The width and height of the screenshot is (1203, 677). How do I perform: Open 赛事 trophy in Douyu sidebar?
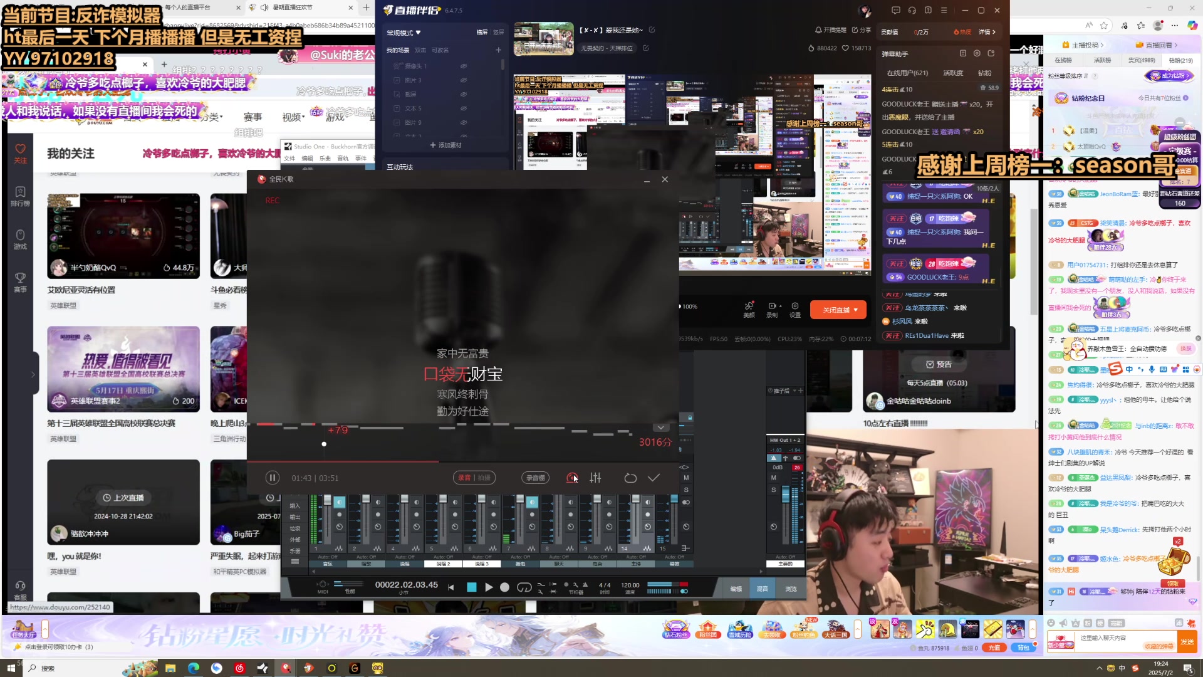[x=20, y=282]
